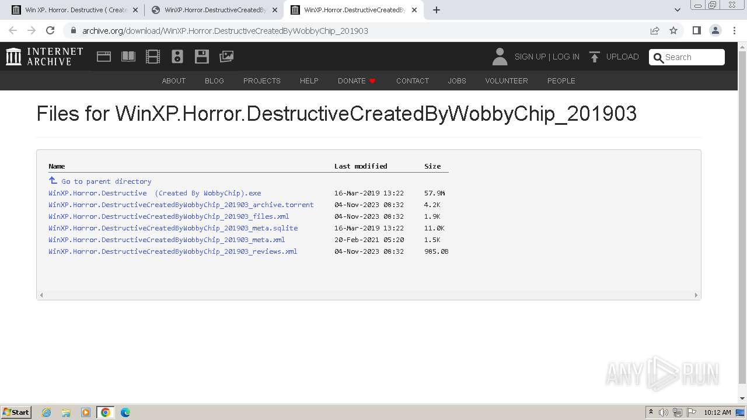Click the LOG IN link

point(566,57)
